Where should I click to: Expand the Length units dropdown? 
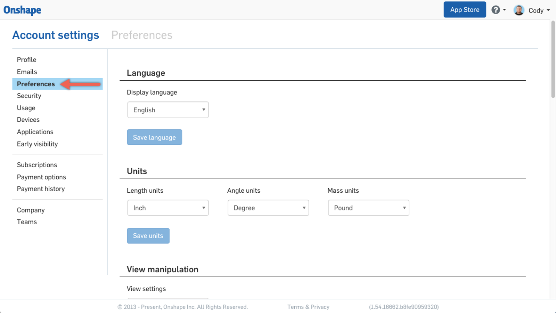(168, 208)
